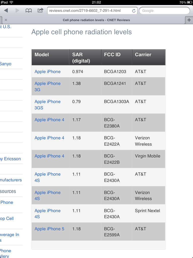193x258 pixels.
Task: Tap the Safari forward arrow
Action: [17, 11]
